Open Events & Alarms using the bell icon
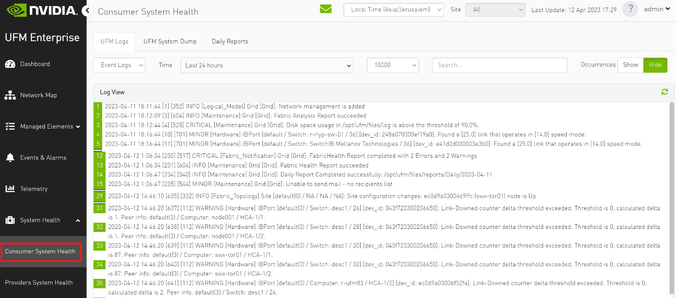This screenshot has width=676, height=298. click(12, 157)
